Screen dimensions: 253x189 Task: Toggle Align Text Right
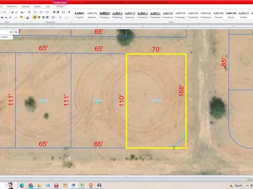43,17
